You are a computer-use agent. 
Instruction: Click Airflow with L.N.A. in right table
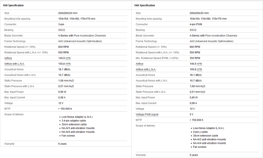click(x=146, y=69)
